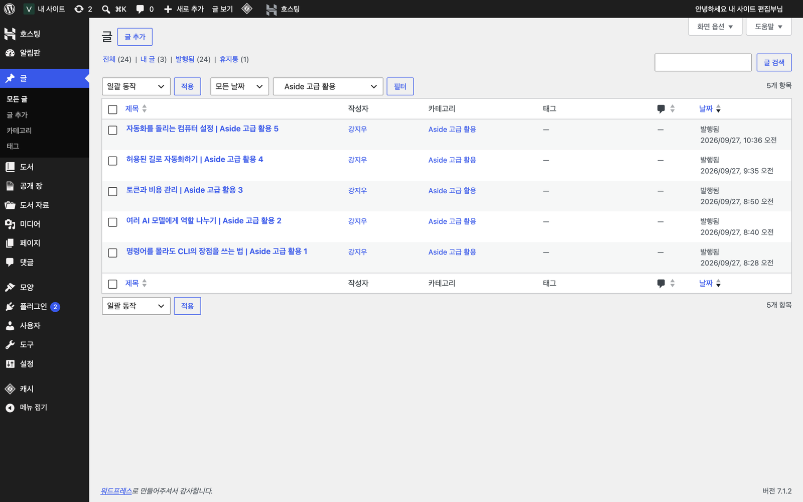Click the post search input field

click(703, 62)
